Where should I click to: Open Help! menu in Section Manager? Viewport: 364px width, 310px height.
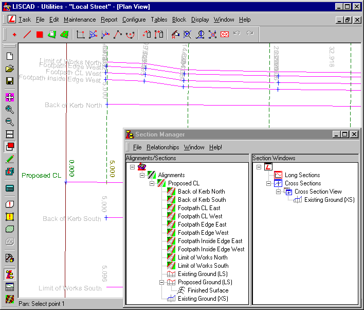(215, 147)
